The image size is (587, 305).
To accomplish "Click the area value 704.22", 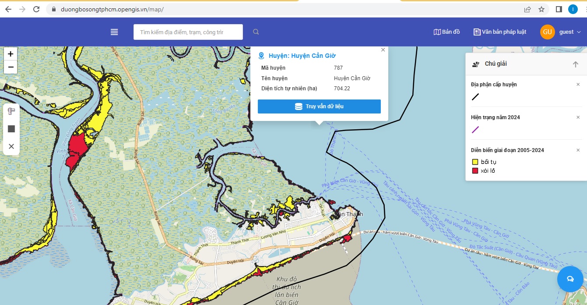I will point(342,89).
